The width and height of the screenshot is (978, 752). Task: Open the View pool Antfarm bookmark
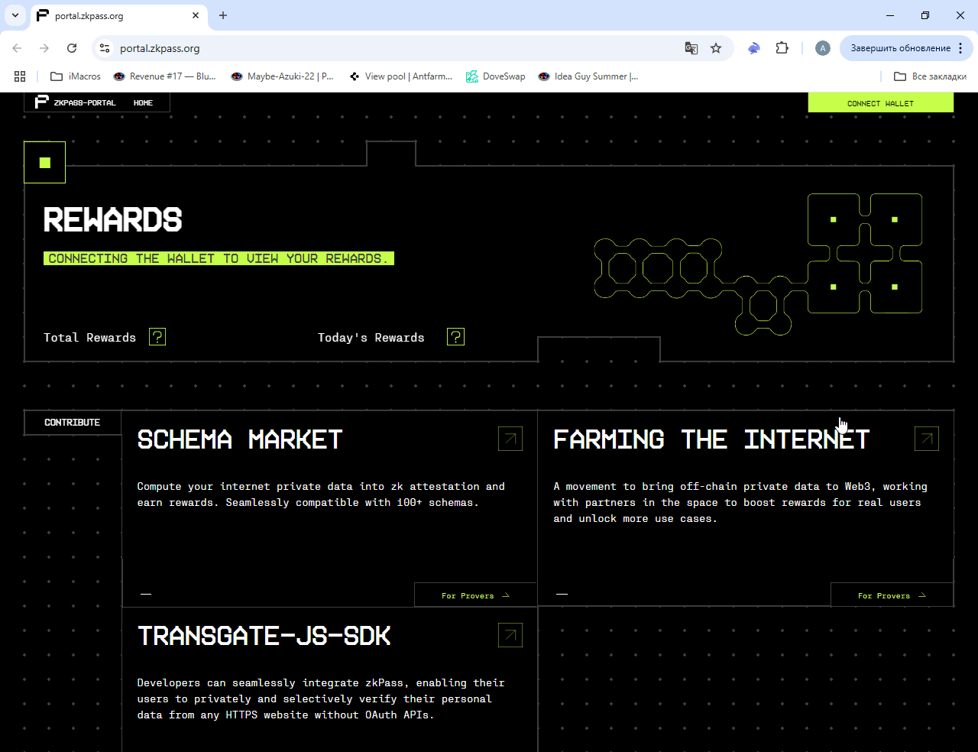coord(400,76)
